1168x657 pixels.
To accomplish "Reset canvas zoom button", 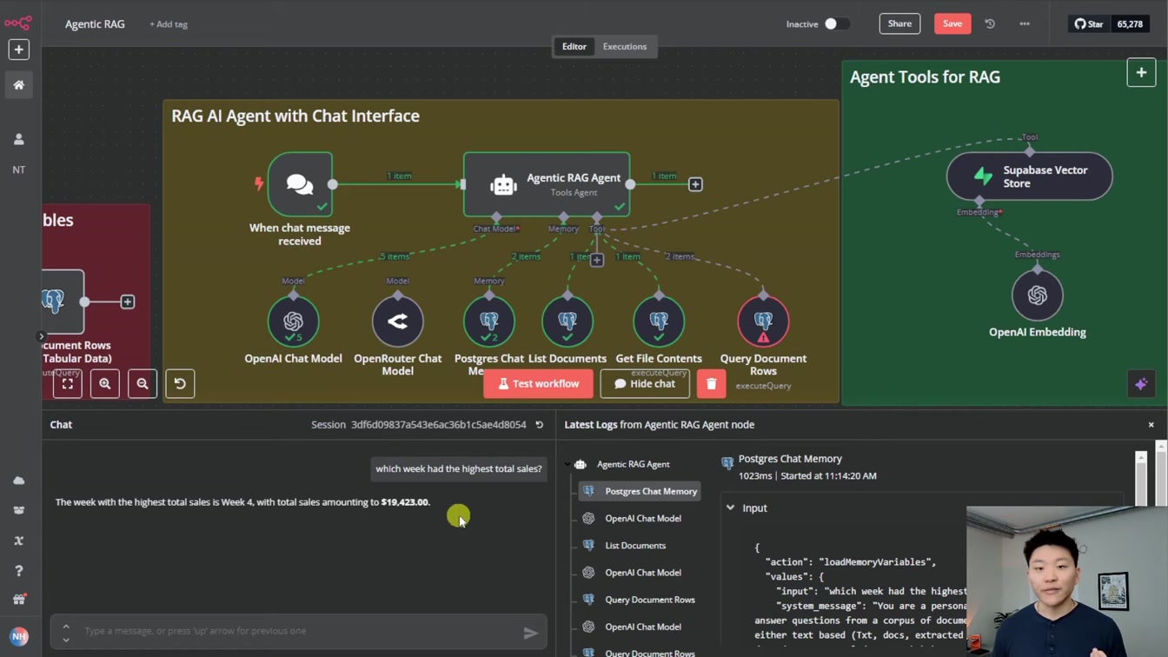I will pyautogui.click(x=180, y=384).
